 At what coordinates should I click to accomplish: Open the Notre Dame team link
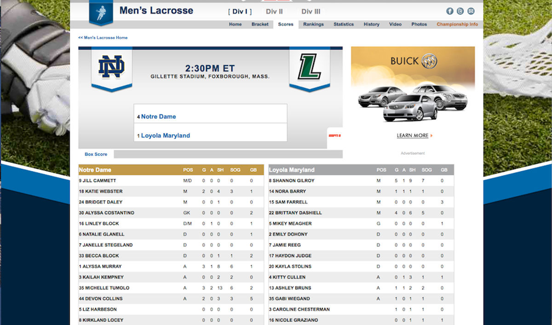(158, 117)
